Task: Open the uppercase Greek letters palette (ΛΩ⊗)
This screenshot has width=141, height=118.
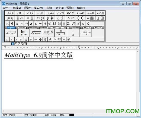Action: click(100, 13)
